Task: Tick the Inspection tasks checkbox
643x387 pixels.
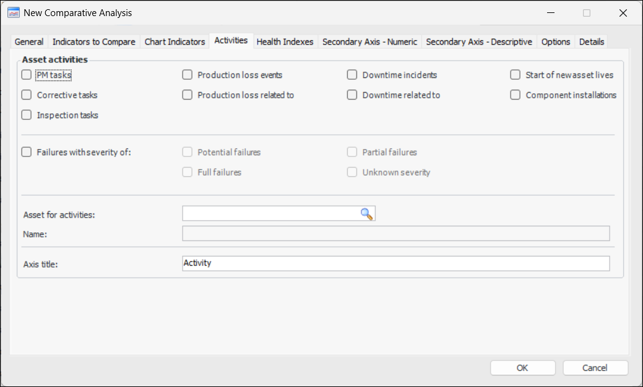Action: pyautogui.click(x=27, y=115)
